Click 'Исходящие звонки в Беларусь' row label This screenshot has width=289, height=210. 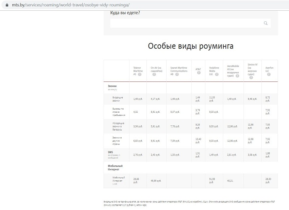click(x=118, y=126)
